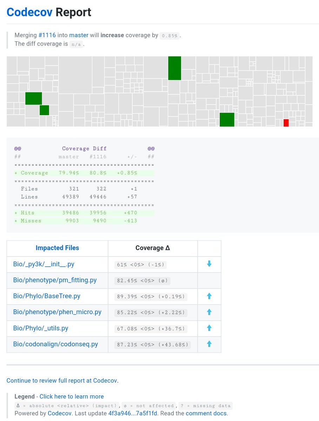Open pull request #1116 link
The width and height of the screenshot is (319, 421).
click(x=47, y=35)
